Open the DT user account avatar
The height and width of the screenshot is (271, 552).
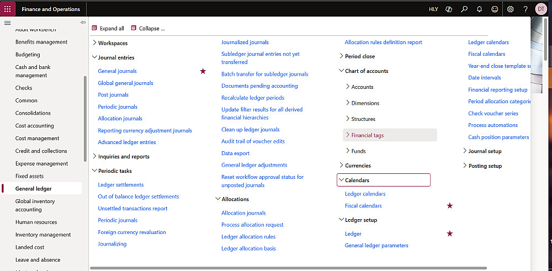point(541,9)
